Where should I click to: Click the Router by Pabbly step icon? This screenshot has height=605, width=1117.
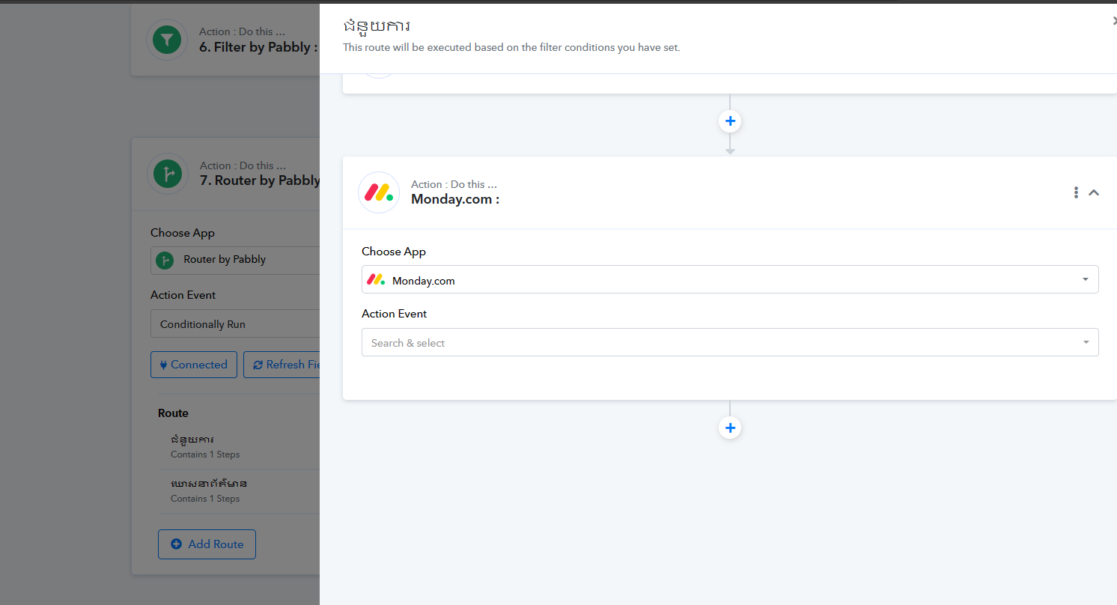168,174
